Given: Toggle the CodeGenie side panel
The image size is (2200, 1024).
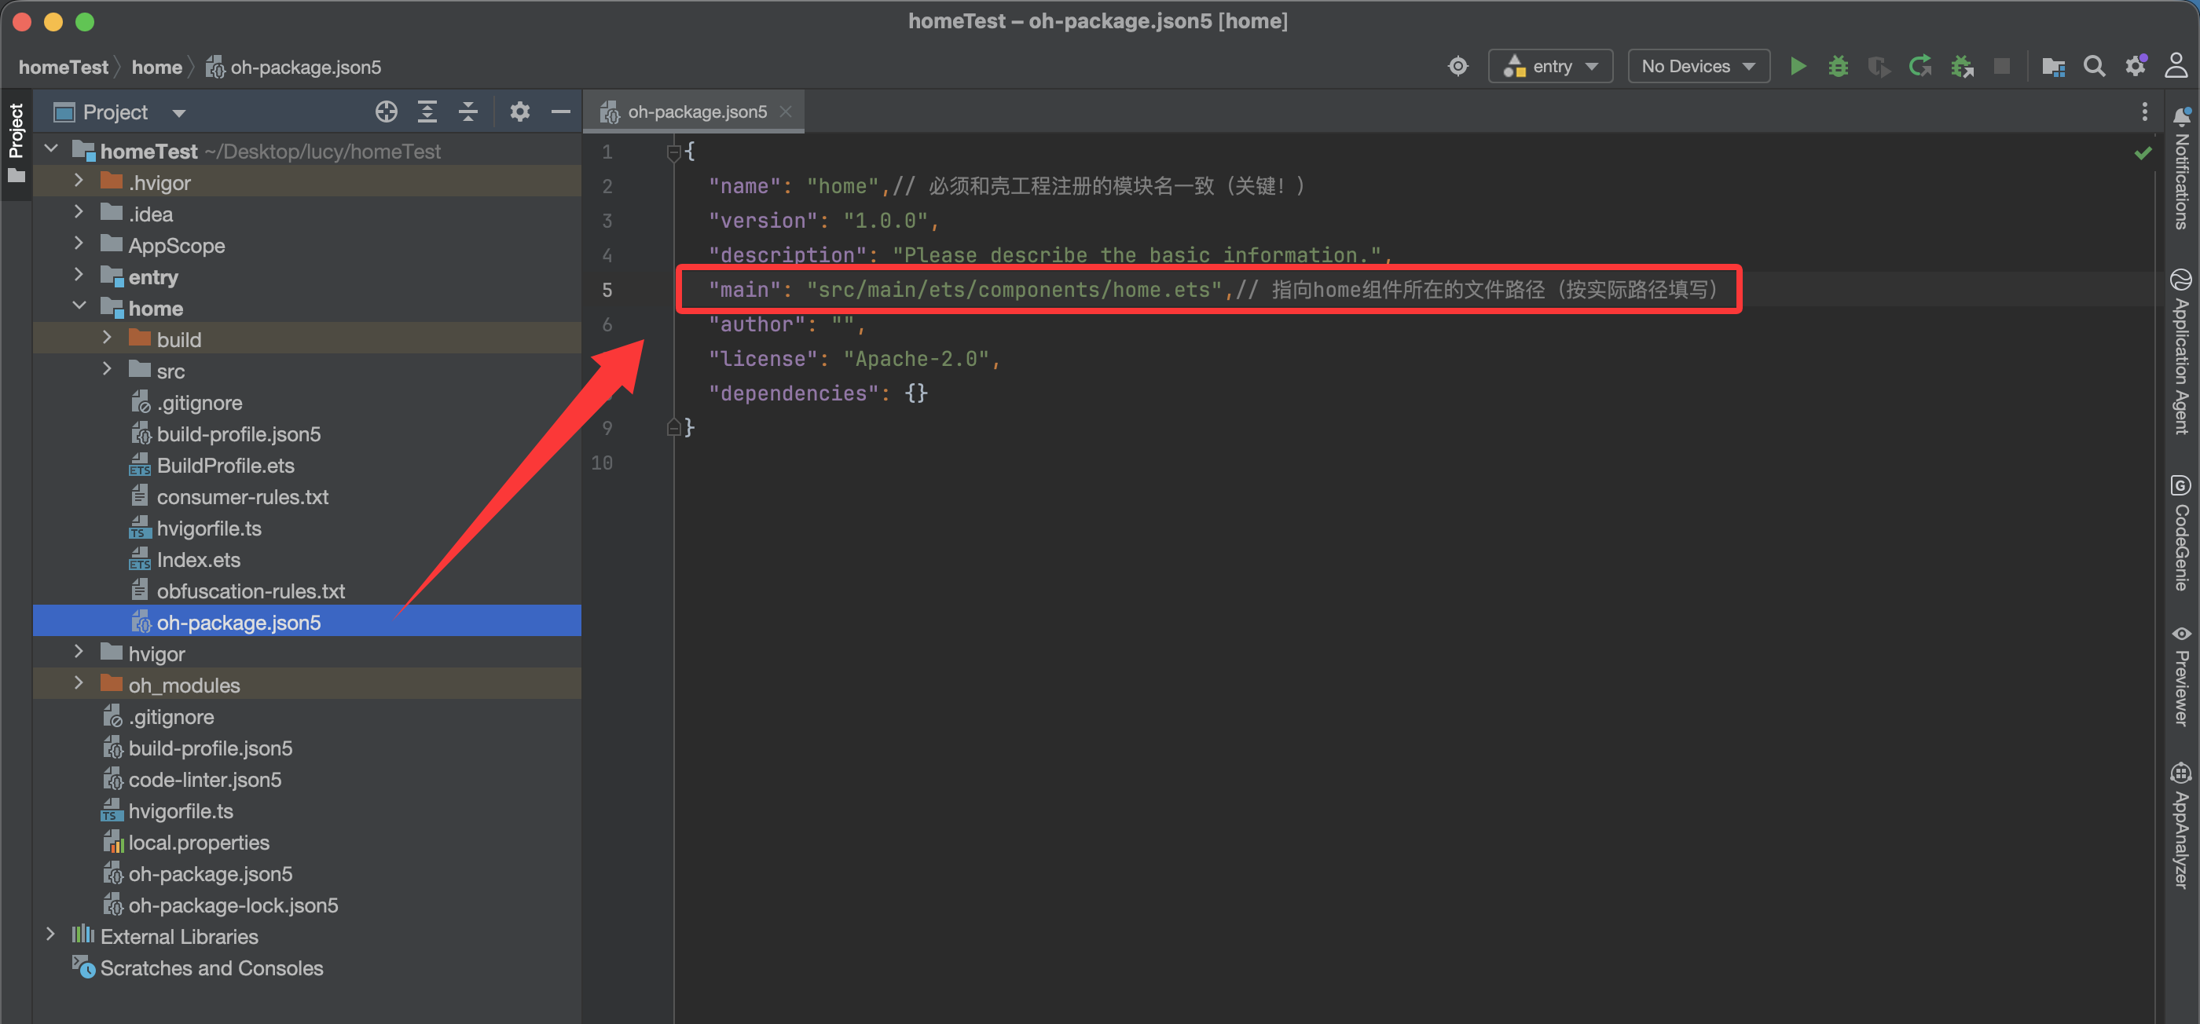Looking at the screenshot, I should pos(2181,532).
